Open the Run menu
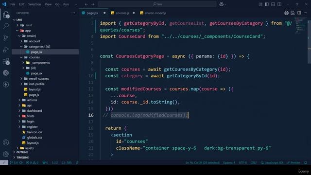Screen dimensions: 311x175 (66, 4)
